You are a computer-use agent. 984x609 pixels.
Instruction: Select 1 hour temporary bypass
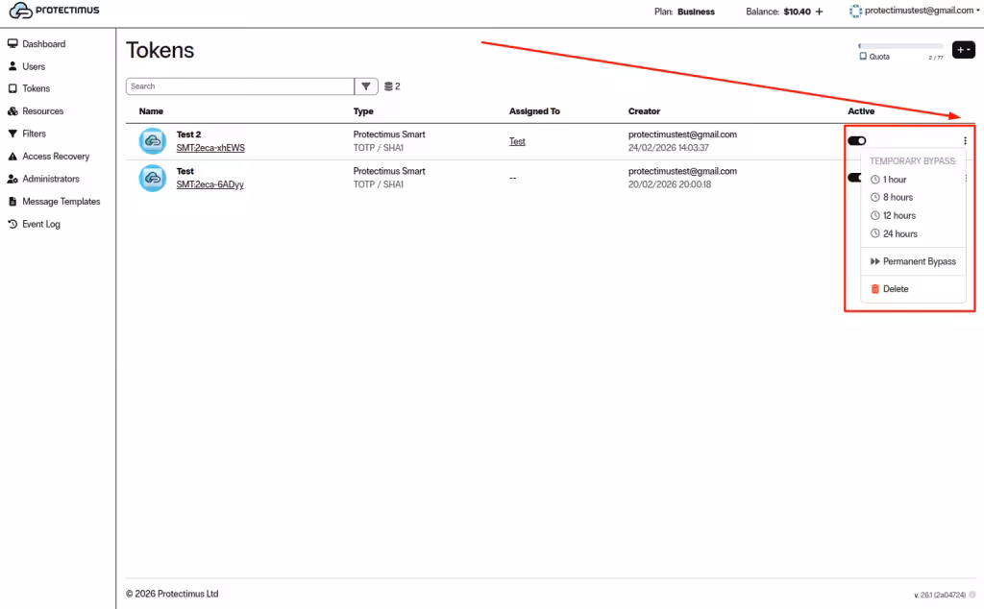pos(913,180)
